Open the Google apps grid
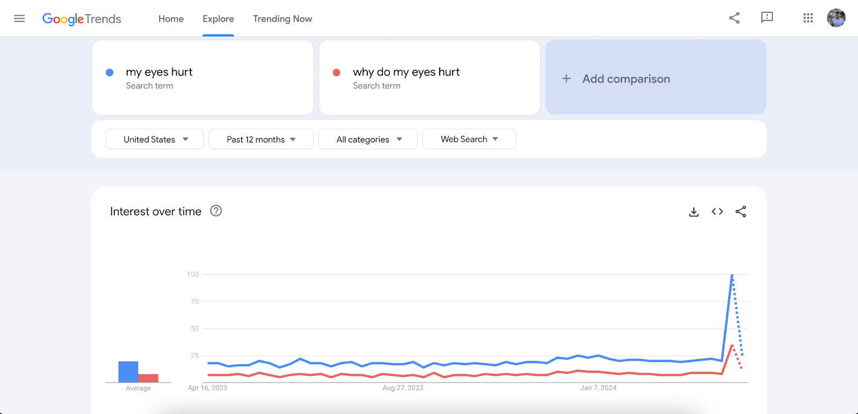Screen dimensions: 858x414 [808, 18]
